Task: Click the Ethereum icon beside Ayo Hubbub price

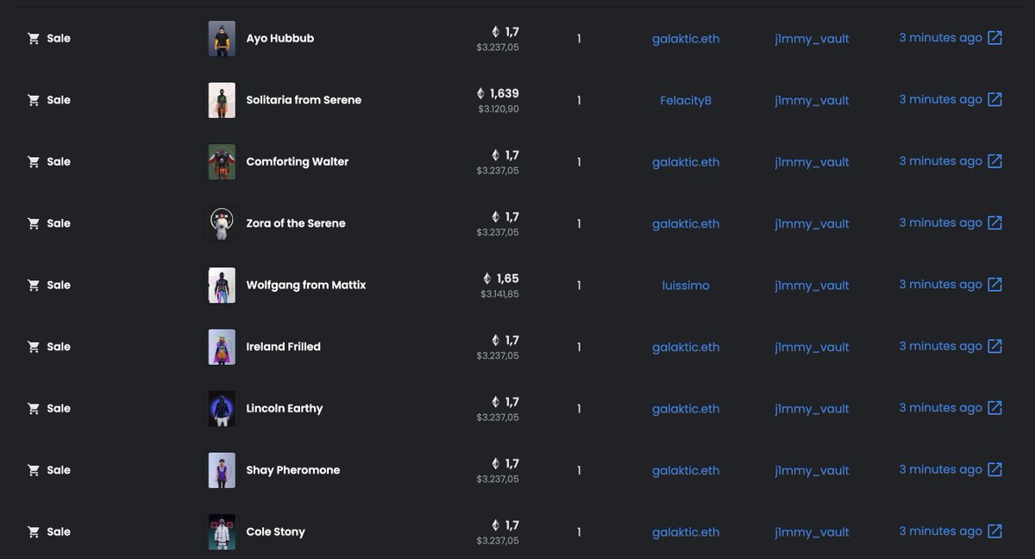Action: pos(495,32)
